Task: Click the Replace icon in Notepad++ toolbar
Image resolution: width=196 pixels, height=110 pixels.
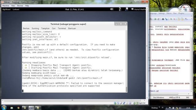Action: tap(166, 19)
